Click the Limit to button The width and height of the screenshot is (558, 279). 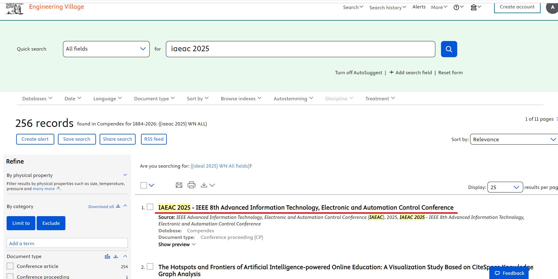[21, 223]
